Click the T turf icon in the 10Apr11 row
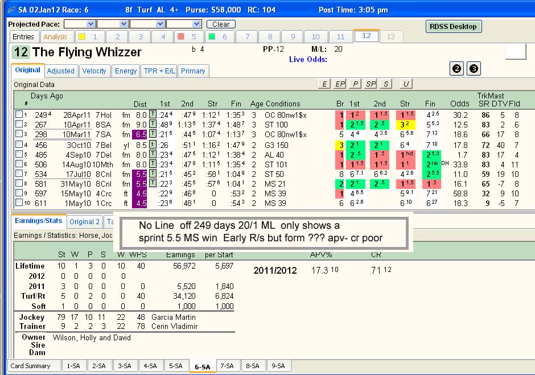This screenshot has height=375, width=535. [x=153, y=124]
